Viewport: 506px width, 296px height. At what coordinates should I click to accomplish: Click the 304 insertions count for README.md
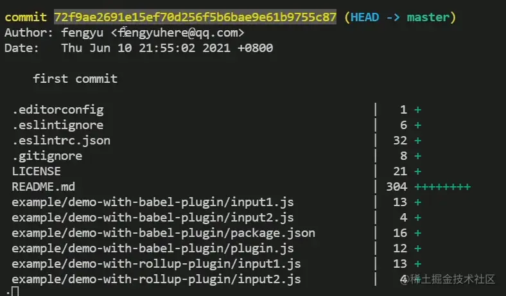click(397, 187)
